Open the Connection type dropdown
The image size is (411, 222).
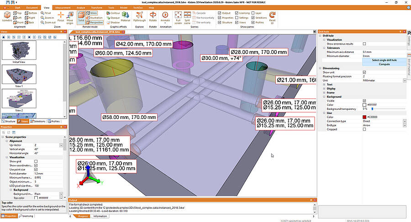[x=405, y=121]
